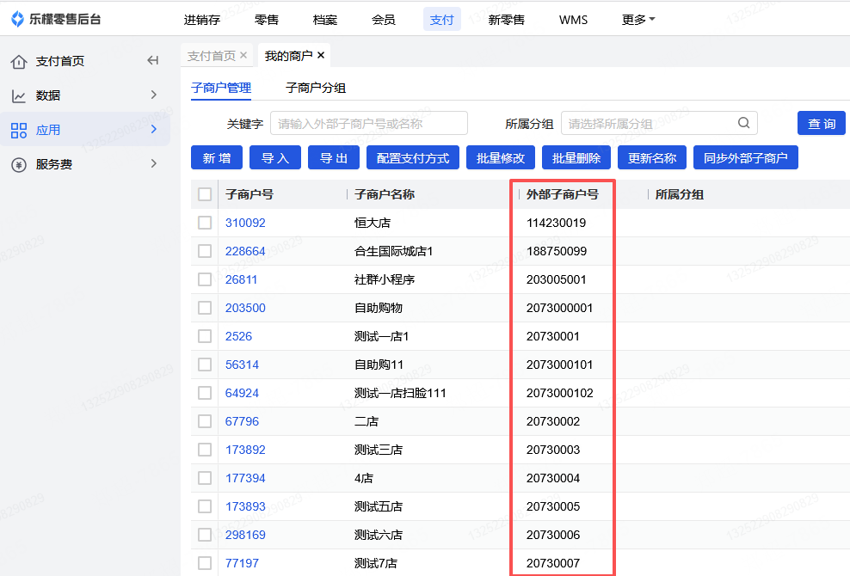Click external number 2073000001 cell

tap(559, 308)
